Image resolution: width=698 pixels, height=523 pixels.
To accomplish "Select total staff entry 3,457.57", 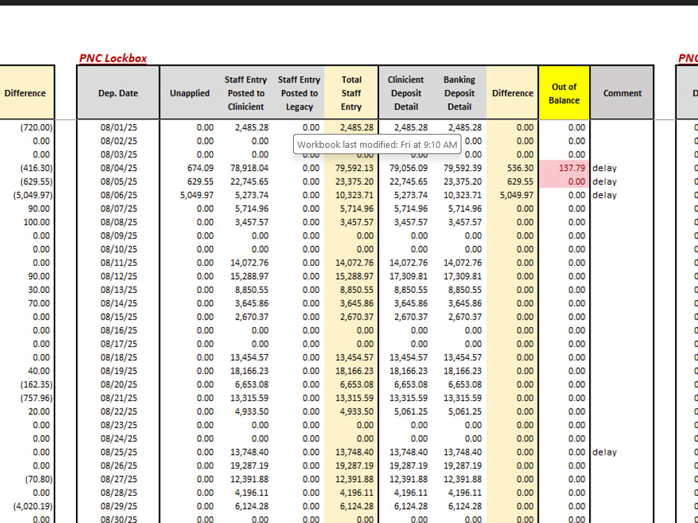I will pyautogui.click(x=357, y=222).
